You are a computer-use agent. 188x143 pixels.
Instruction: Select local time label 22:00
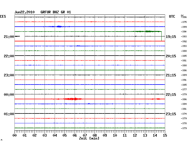pos(9,56)
